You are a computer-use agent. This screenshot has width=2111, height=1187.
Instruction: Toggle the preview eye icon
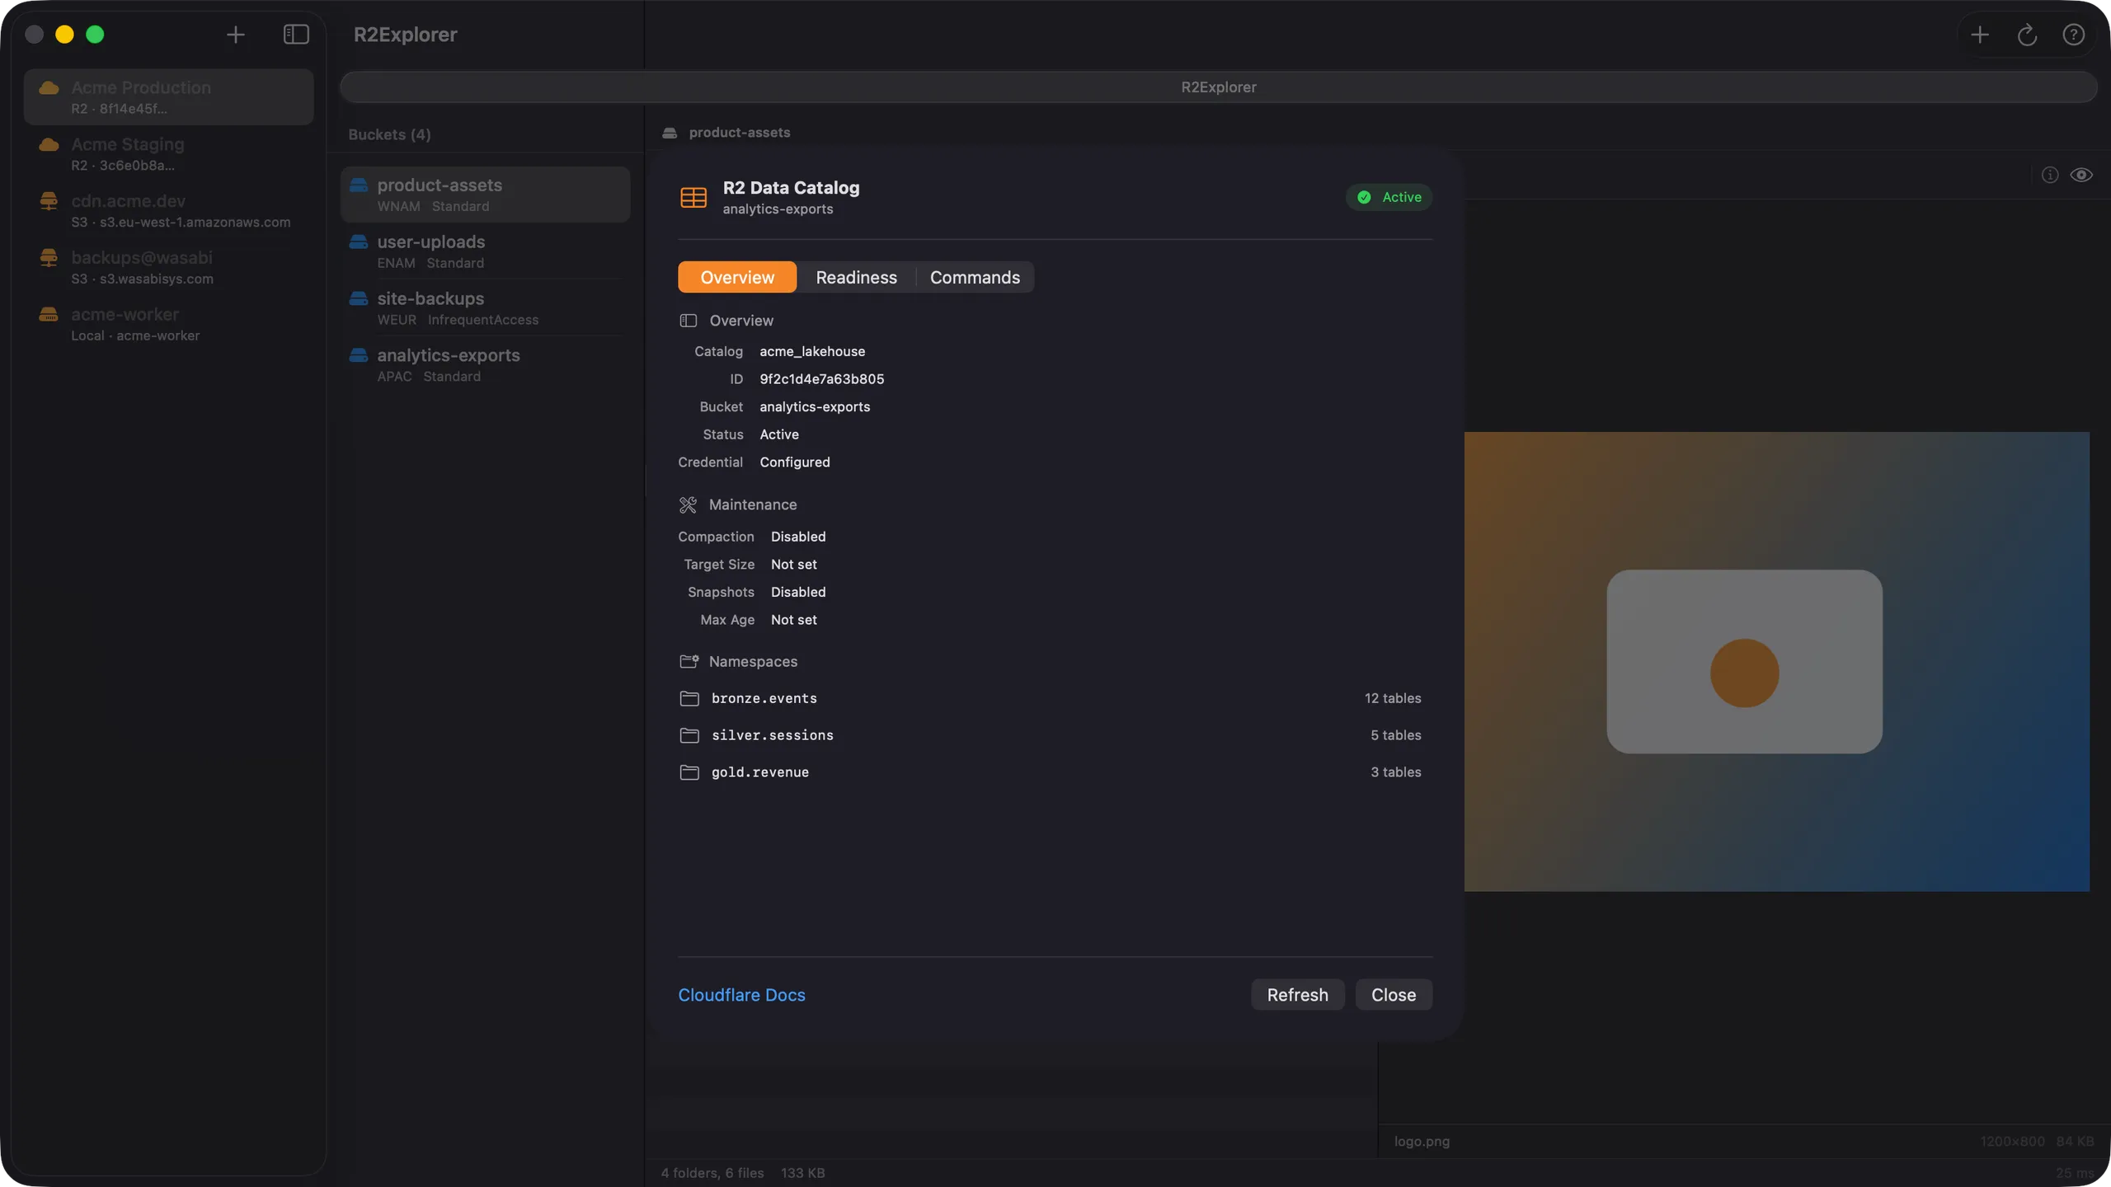coord(2081,175)
